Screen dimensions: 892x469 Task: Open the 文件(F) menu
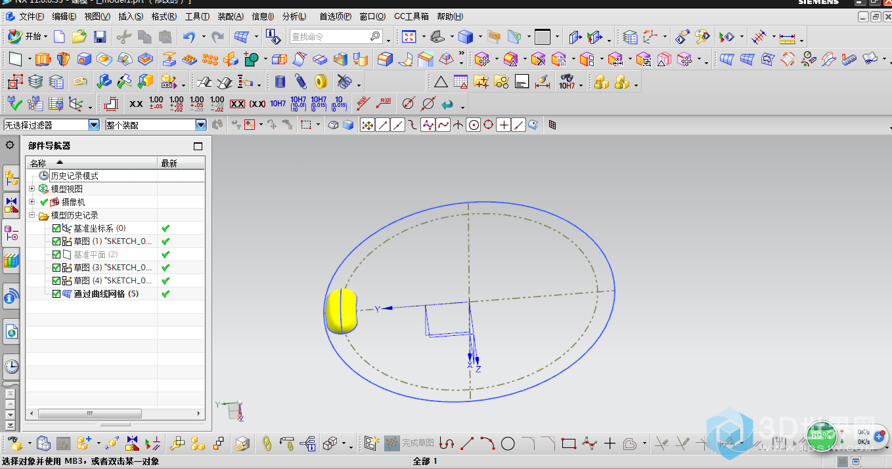[x=32, y=16]
